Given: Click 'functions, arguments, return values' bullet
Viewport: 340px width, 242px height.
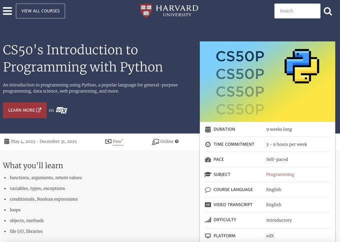Looking at the screenshot, I should 46,177.
